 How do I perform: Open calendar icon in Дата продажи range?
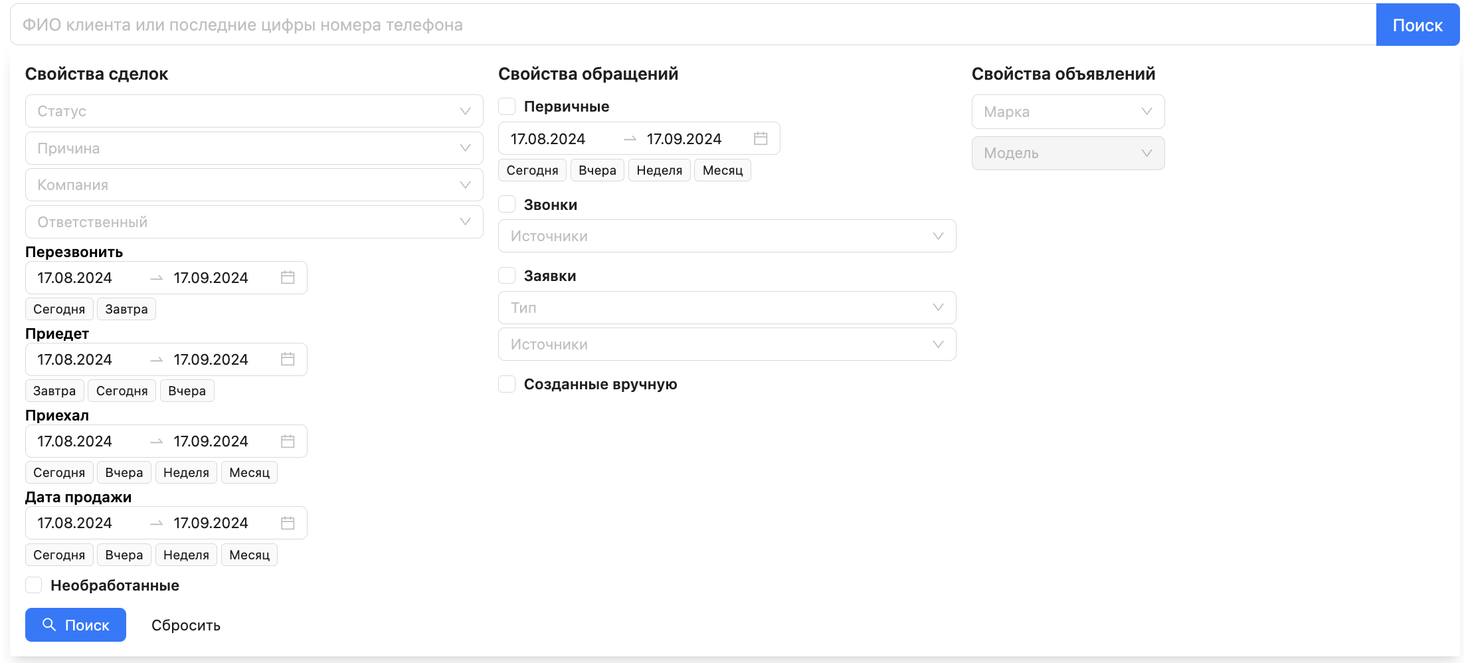pyautogui.click(x=287, y=523)
